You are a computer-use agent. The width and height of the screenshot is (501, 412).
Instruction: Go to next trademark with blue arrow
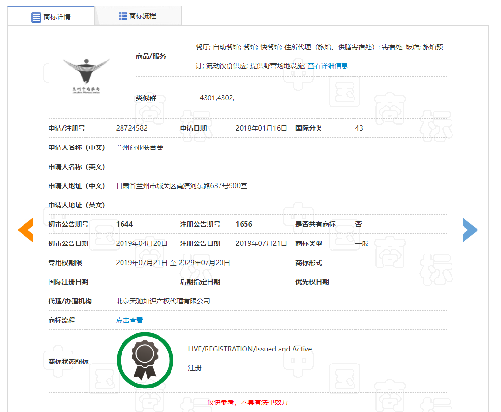[x=470, y=230]
